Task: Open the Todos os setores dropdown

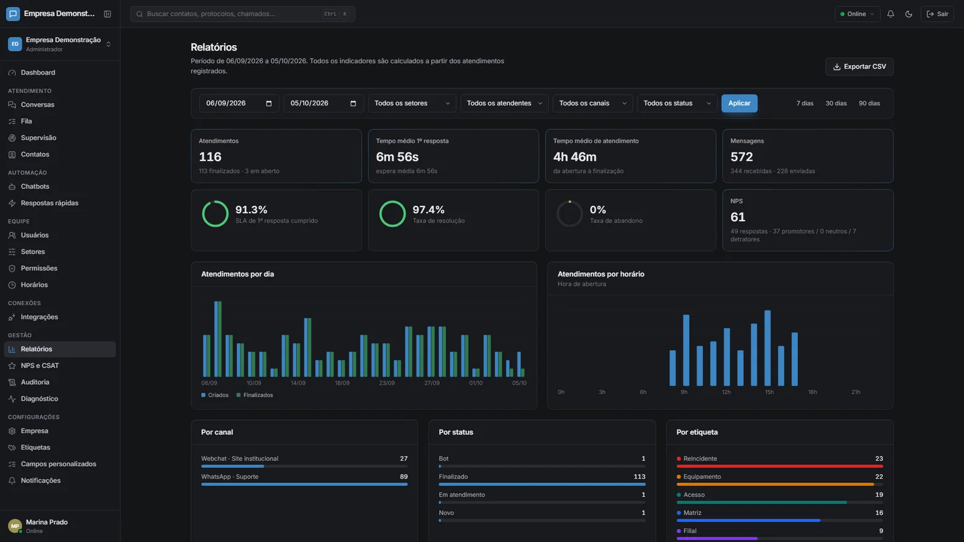Action: [x=412, y=104]
